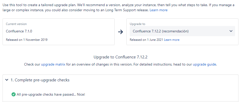Click the 'Check our' overview sentence text
This screenshot has width=241, height=102.
(32, 64)
